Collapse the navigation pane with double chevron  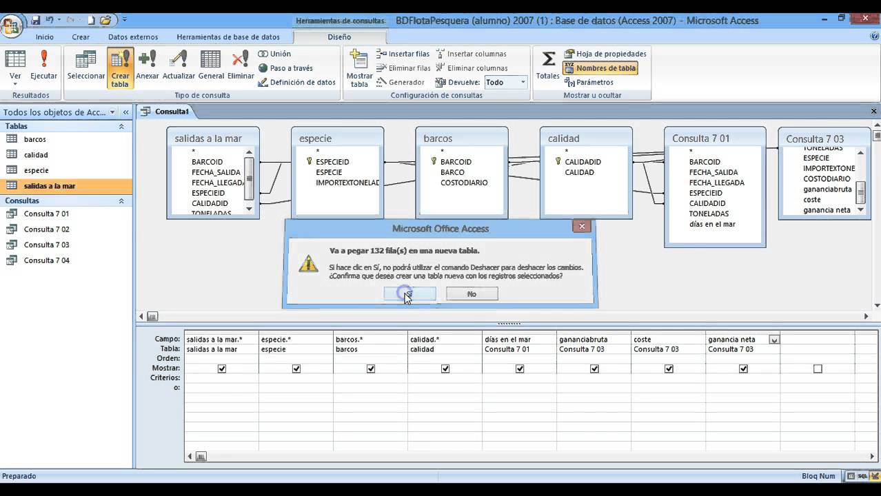pos(125,112)
